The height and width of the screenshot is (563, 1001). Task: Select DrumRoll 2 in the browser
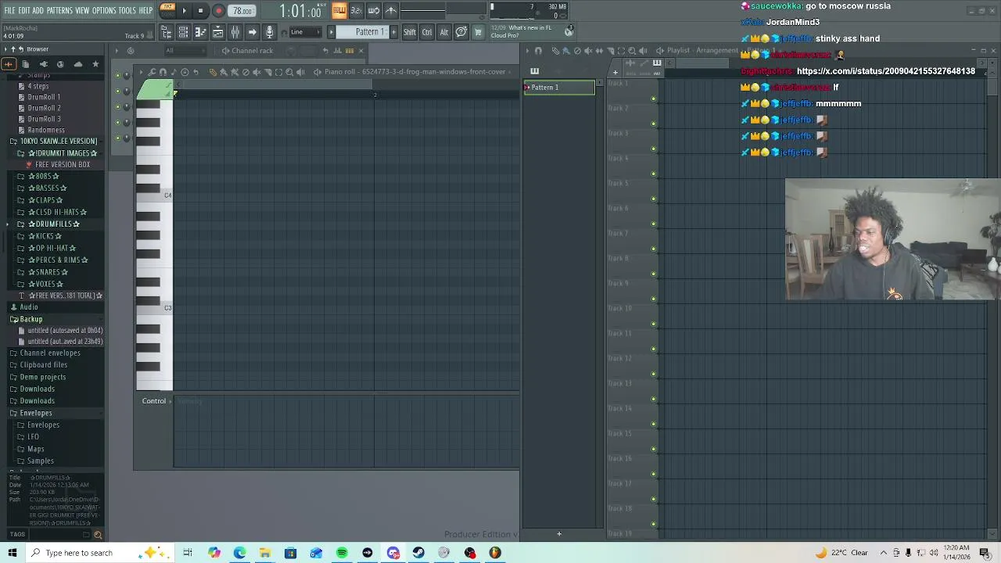(x=44, y=108)
